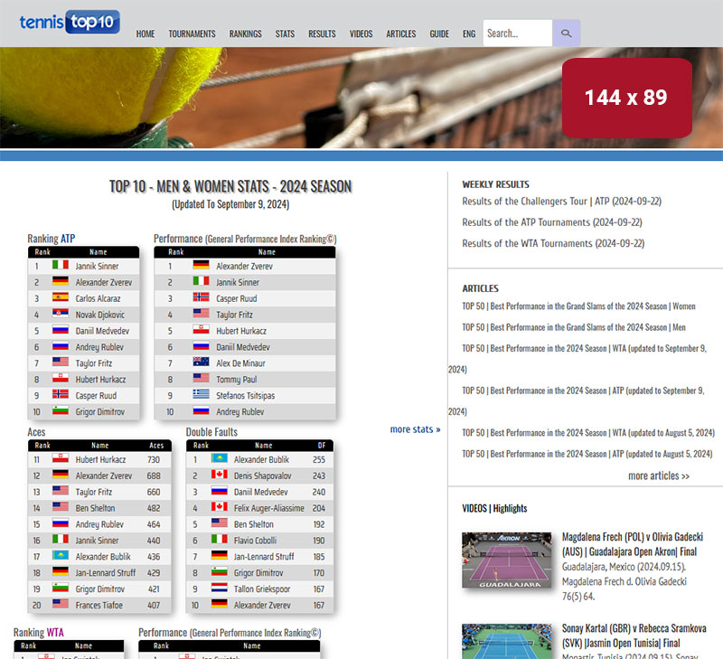Open the Jasmin Open Tunisia video thumbnail
This screenshot has width=723, height=659.
pos(507,642)
